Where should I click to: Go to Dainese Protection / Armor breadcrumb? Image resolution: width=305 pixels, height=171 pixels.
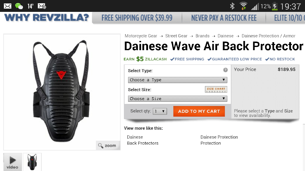coord(268,36)
